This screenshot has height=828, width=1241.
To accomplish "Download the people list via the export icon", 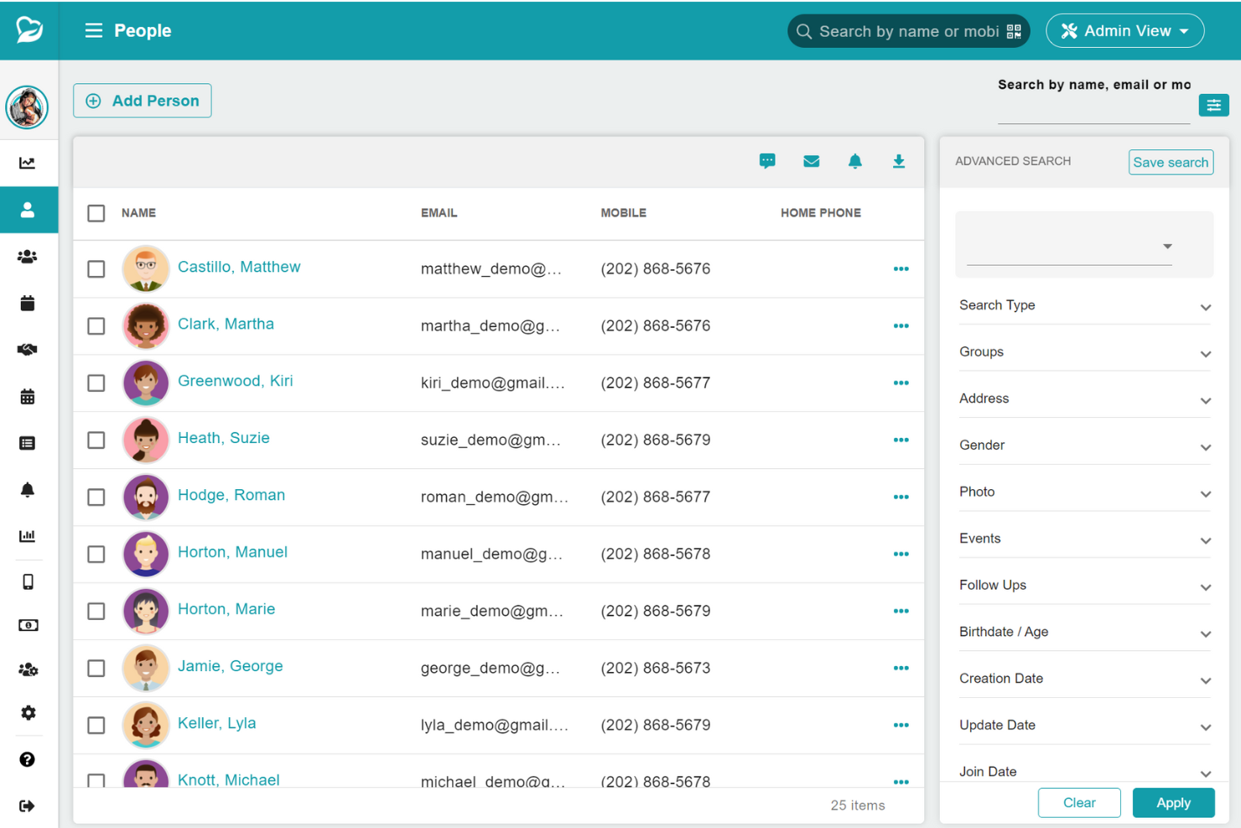I will (898, 161).
